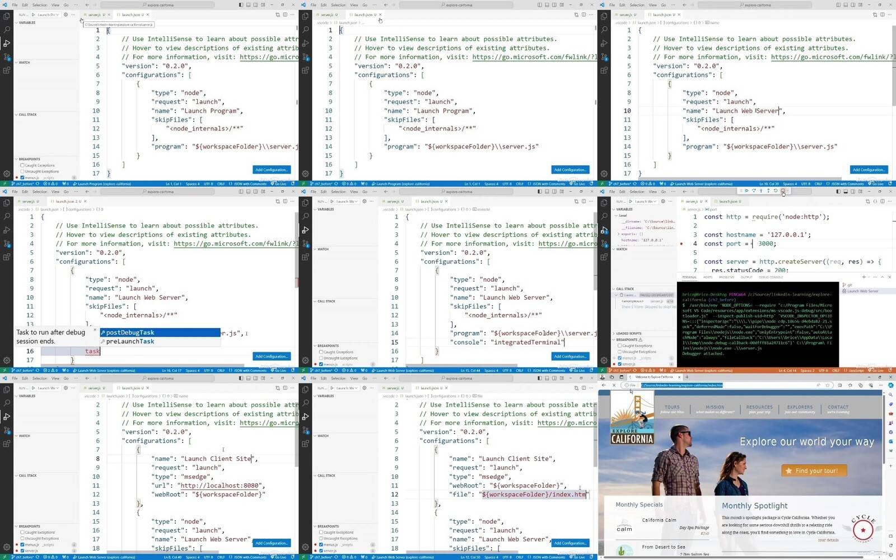Click the Run and Debug icon in paused debugger window
896x560 pixels.
coord(604,230)
